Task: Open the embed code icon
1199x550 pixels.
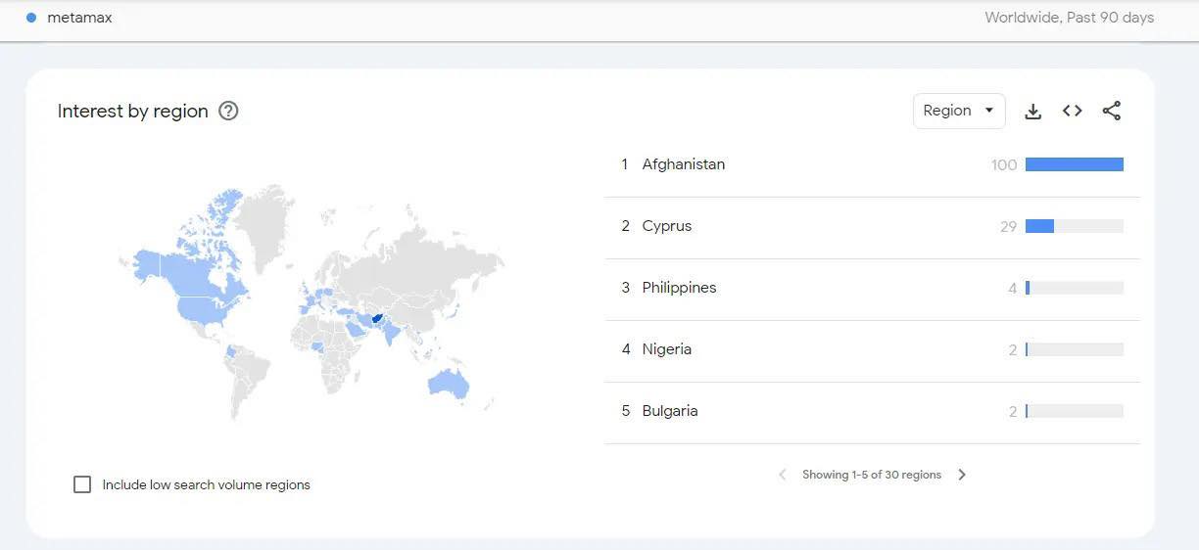Action: click(x=1073, y=111)
